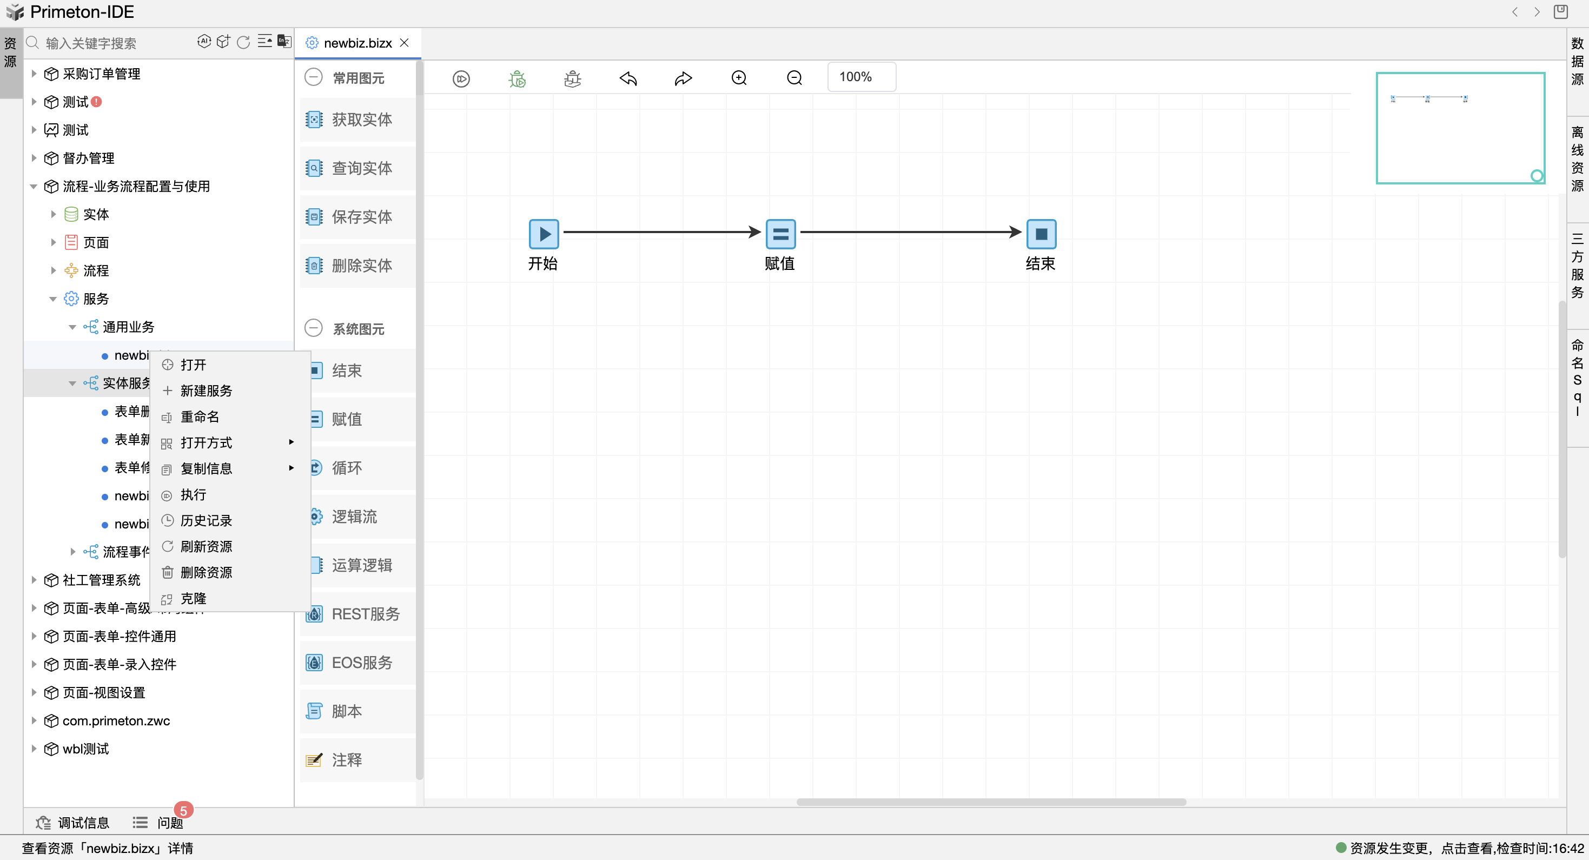
Task: Click the green debug bug icon
Action: pos(517,78)
